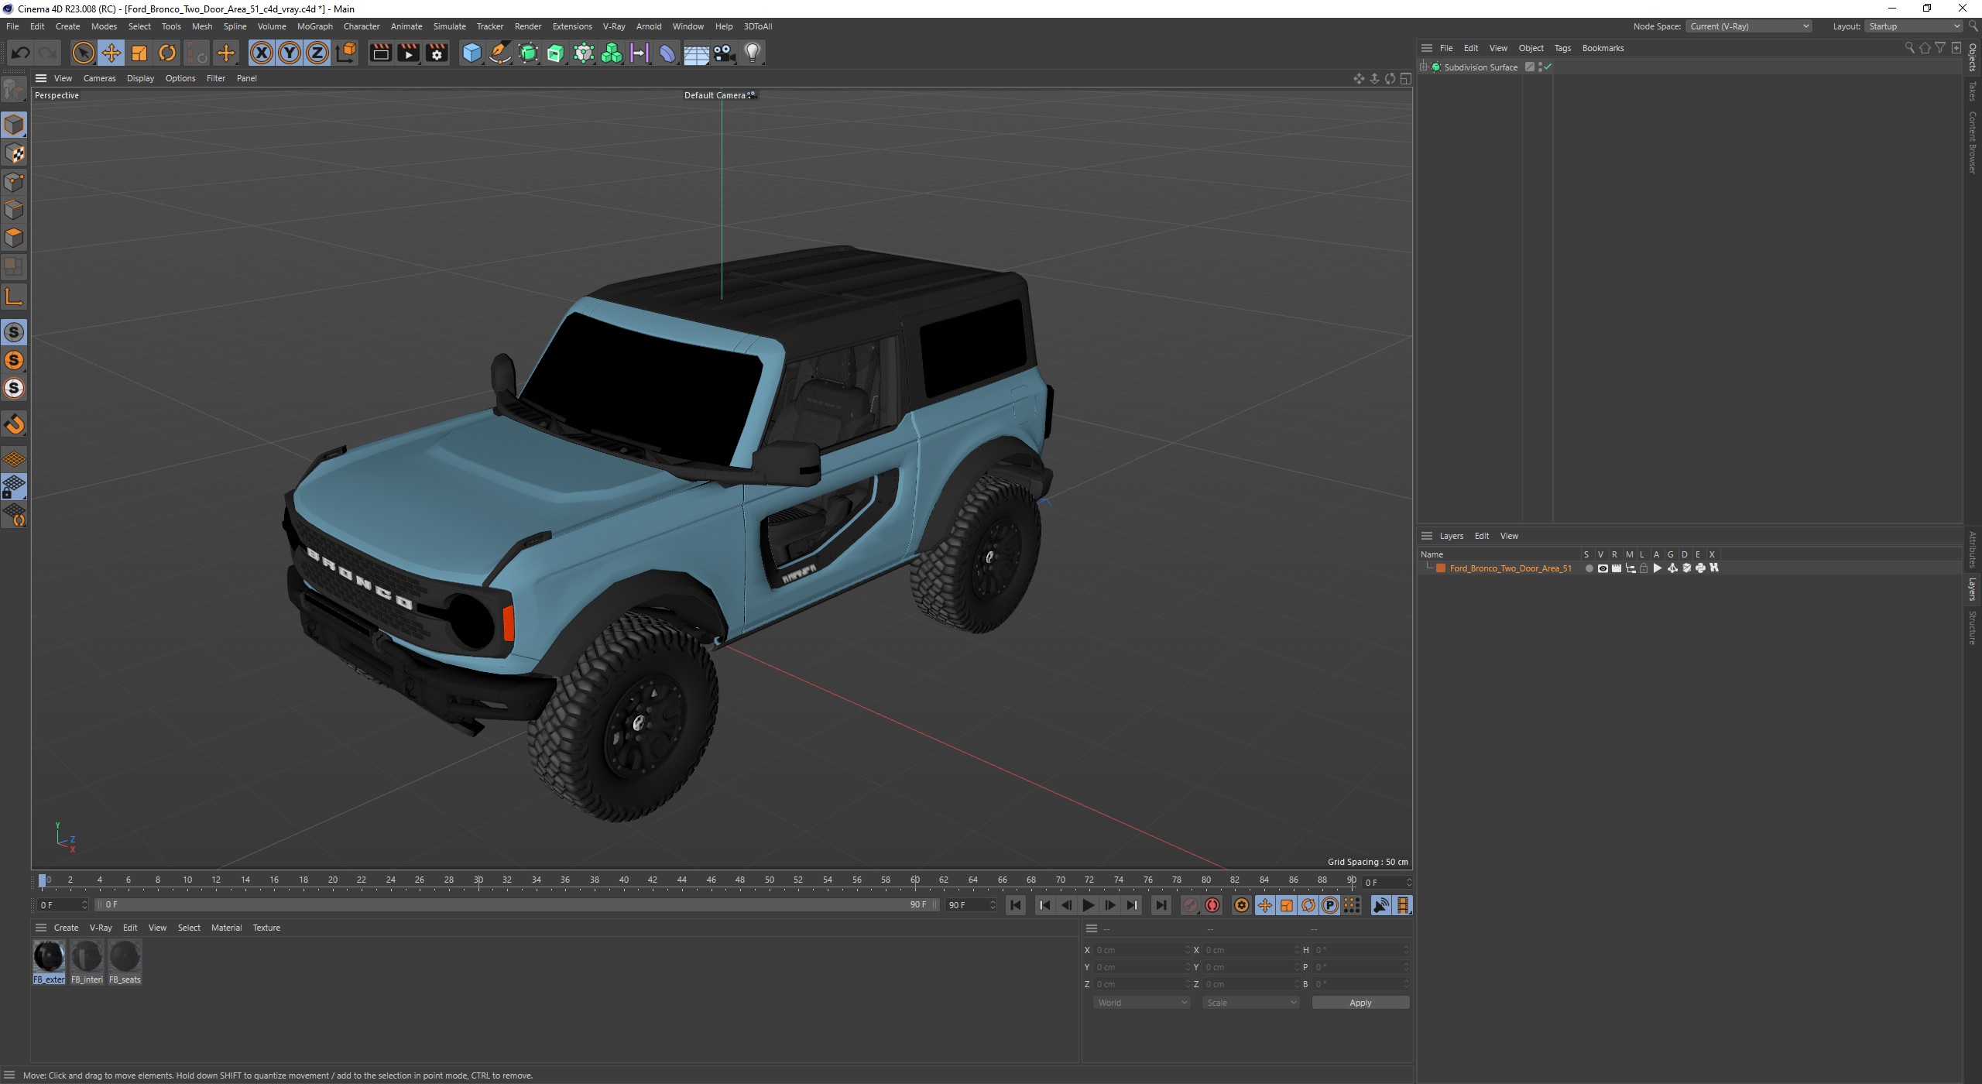Click Render to Picture Viewer icon
This screenshot has height=1084, width=1982.
point(408,53)
